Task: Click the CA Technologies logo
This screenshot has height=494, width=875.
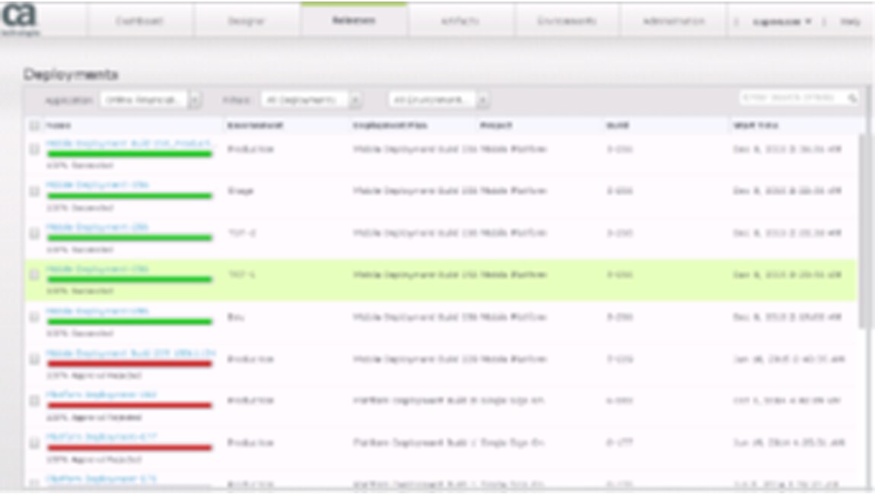Action: 20,18
